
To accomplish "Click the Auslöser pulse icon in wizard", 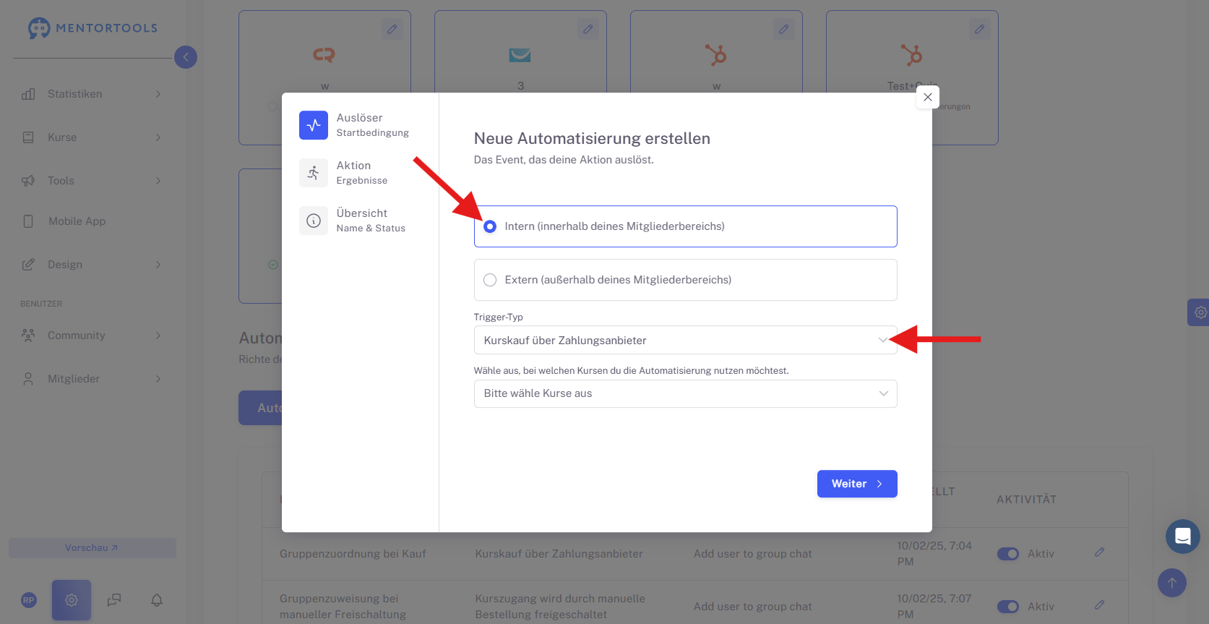I will coord(314,125).
